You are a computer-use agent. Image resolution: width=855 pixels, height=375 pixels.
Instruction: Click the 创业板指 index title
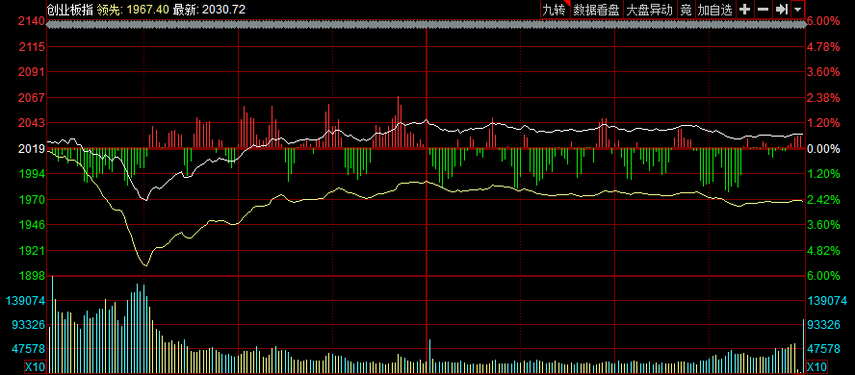coord(70,9)
